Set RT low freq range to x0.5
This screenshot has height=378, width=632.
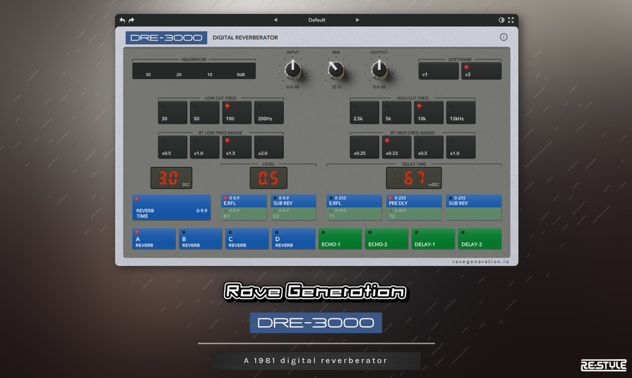coord(173,147)
